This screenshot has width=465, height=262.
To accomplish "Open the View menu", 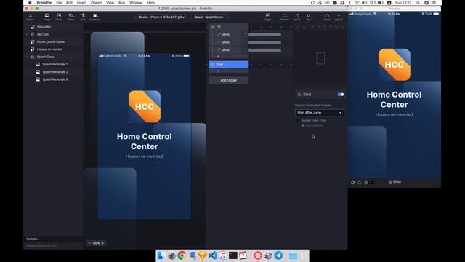I will tap(110, 3).
